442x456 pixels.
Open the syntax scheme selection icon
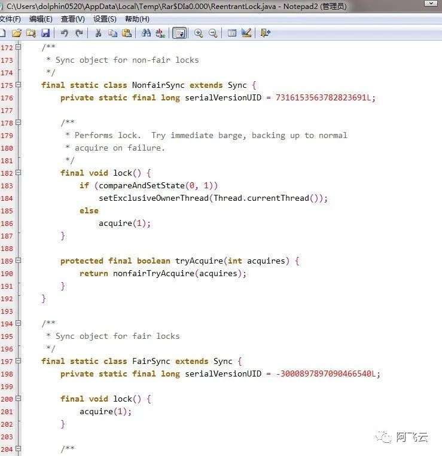click(x=232, y=33)
